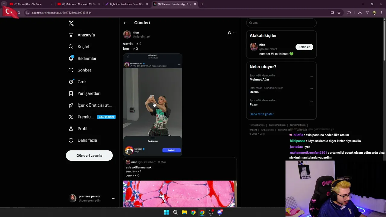Open the browser extensions puzzle icon

click(x=349, y=13)
